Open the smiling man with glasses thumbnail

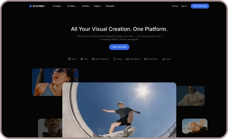(x=50, y=128)
